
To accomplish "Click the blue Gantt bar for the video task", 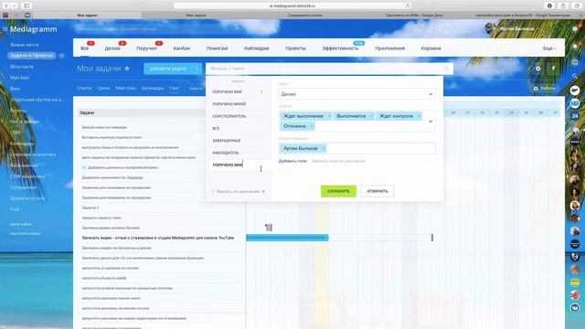I will [287, 238].
